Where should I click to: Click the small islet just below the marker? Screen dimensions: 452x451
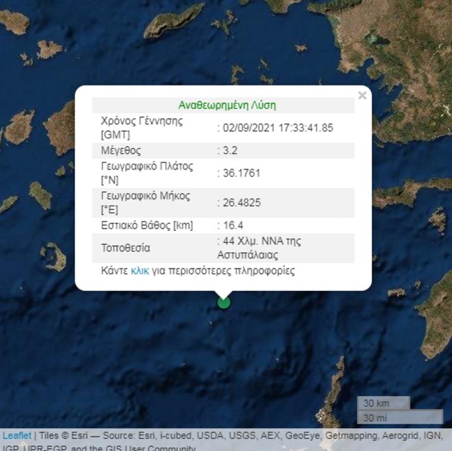[212, 323]
